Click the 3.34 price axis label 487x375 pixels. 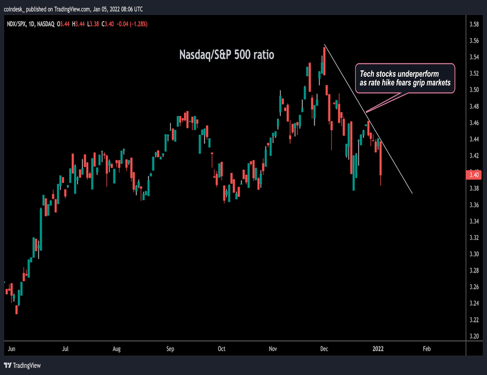pos(474,221)
